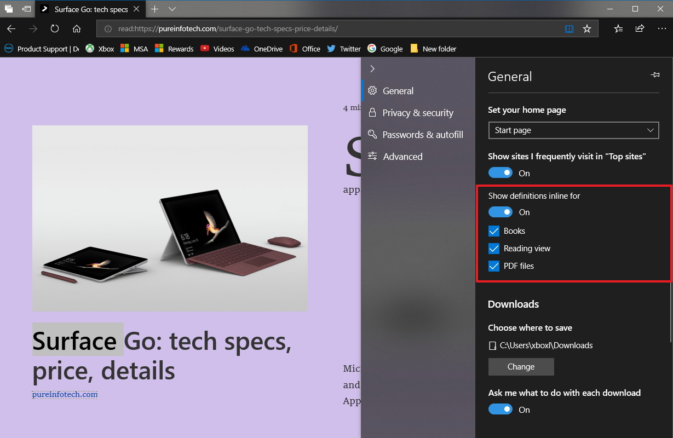This screenshot has height=438, width=673.
Task: Toggle the Reading view book icon
Action: 570,29
